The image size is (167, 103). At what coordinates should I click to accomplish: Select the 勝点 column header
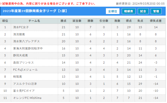coord(63,21)
